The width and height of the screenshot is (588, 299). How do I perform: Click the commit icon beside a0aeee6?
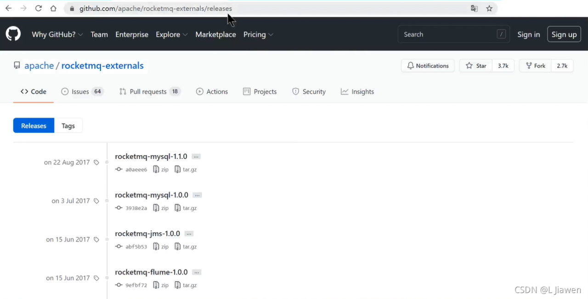click(119, 169)
